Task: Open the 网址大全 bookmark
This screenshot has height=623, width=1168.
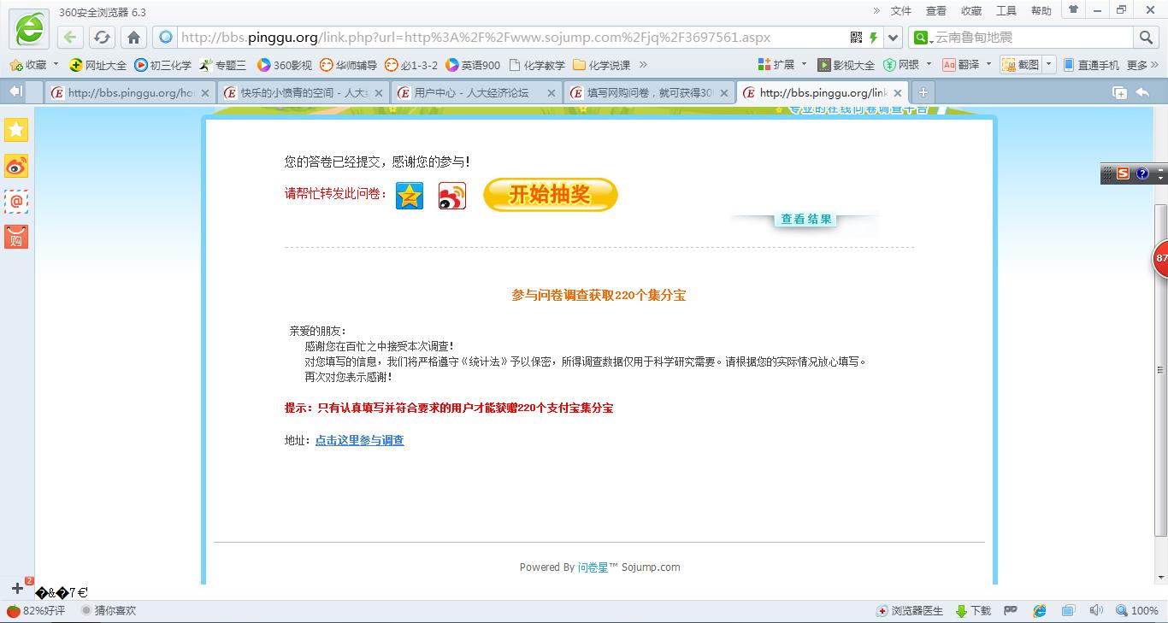Action: pos(98,65)
